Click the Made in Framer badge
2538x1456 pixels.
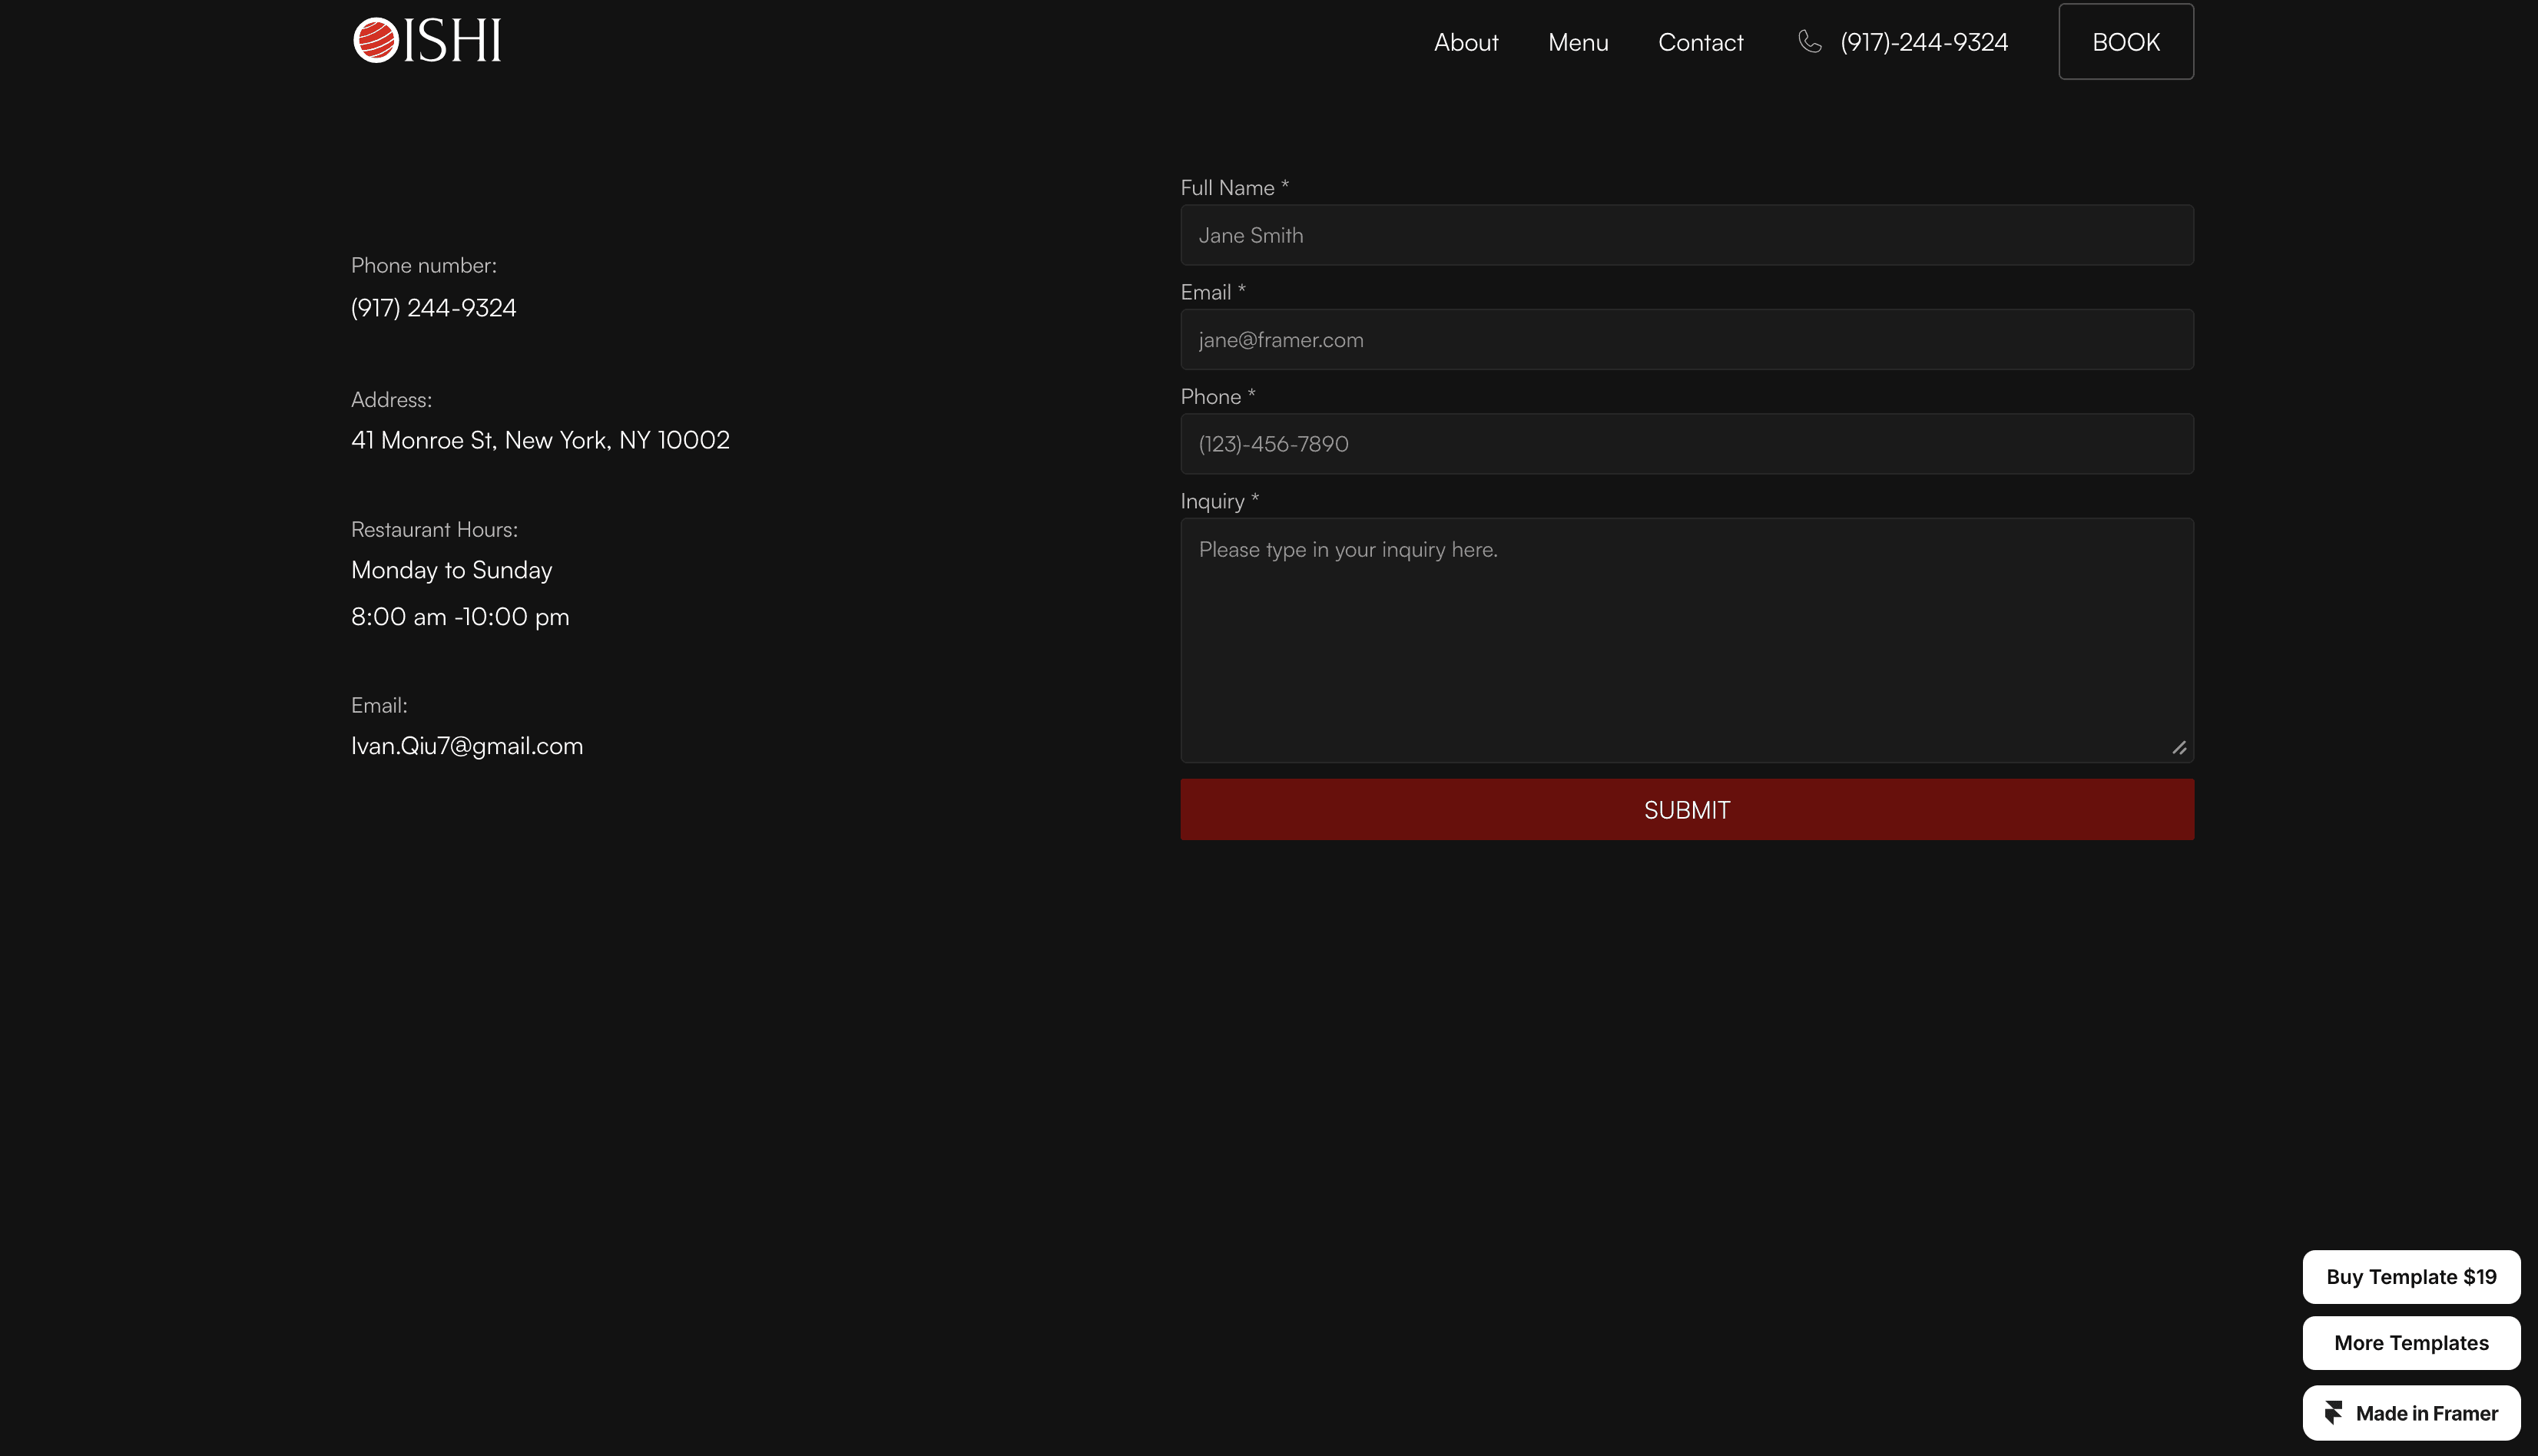pos(2410,1413)
